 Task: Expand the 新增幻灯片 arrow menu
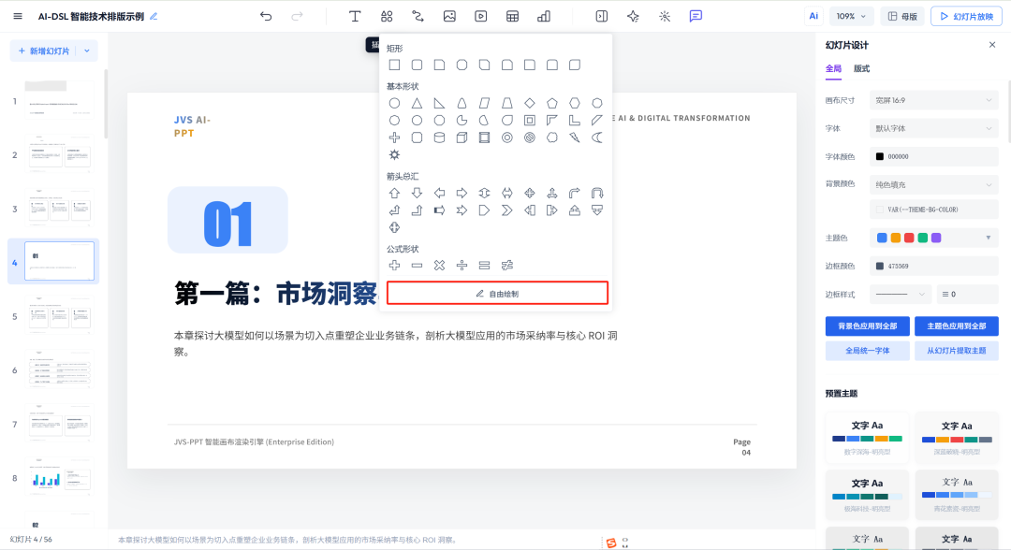pos(87,51)
